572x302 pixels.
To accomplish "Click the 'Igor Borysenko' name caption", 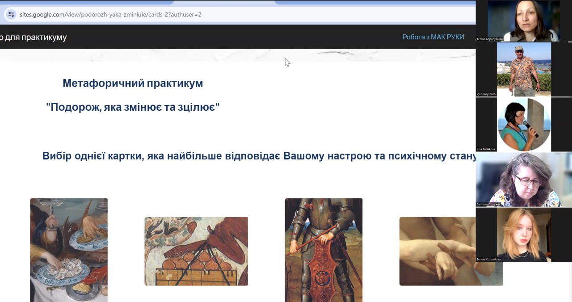I will click(x=486, y=94).
